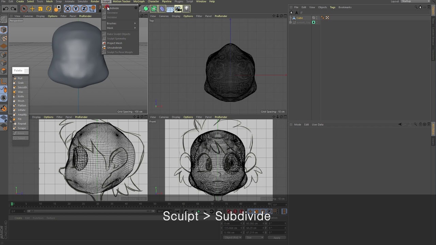Open Object Manager Bookmarks menu
Viewport: 436px width, 245px height.
click(x=345, y=7)
